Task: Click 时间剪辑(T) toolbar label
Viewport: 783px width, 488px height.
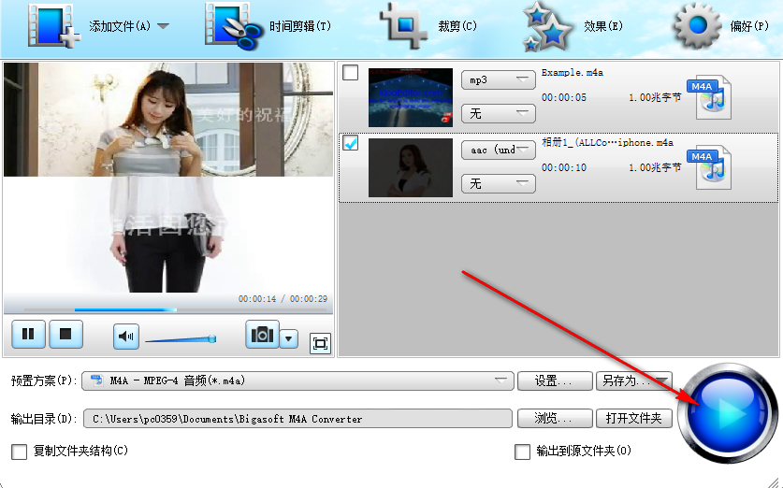Action: coord(300,26)
